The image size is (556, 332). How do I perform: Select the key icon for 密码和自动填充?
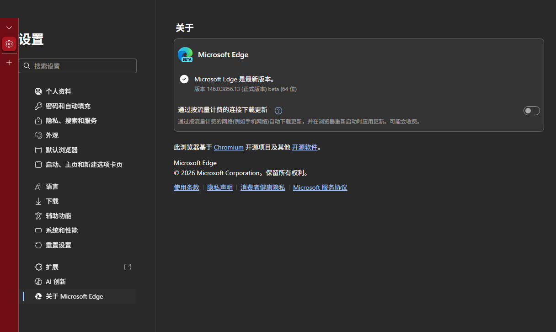38,106
